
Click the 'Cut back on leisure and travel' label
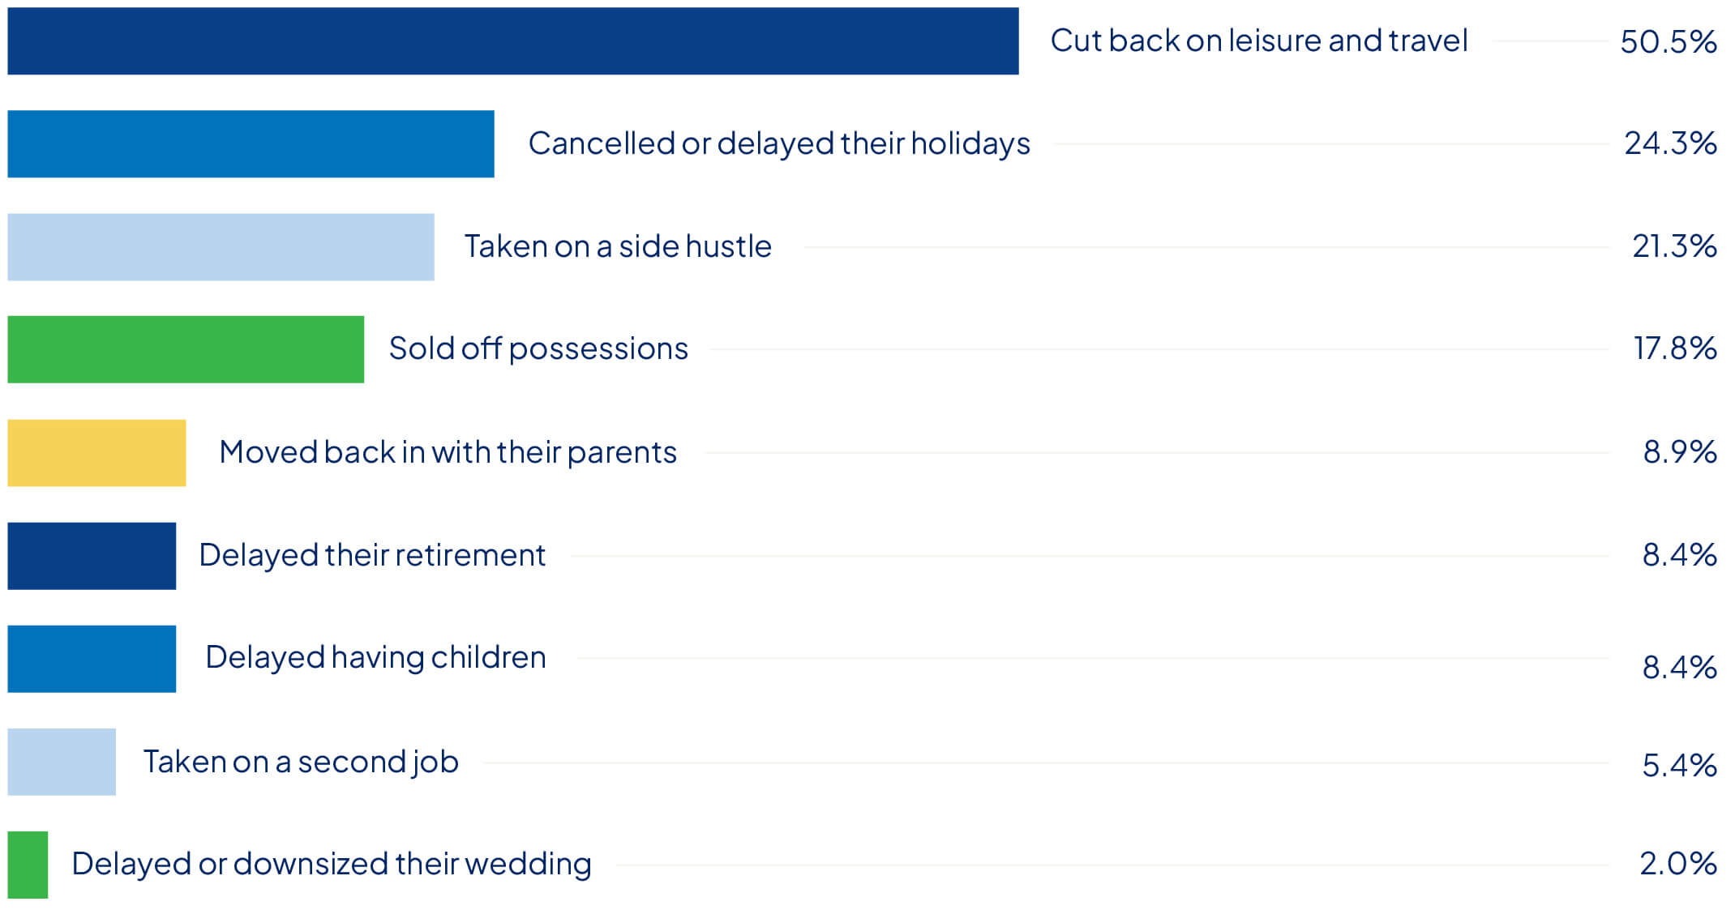(1258, 41)
